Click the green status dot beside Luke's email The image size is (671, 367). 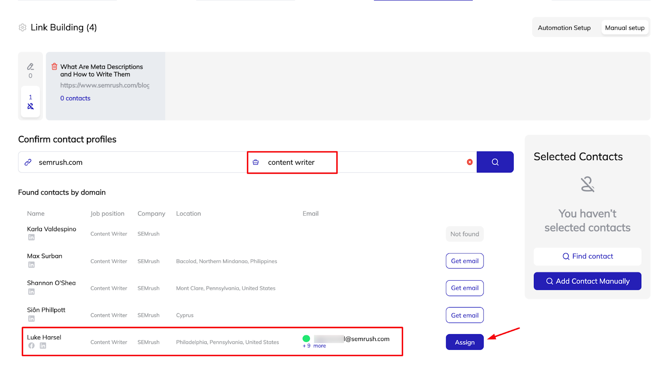pos(306,338)
